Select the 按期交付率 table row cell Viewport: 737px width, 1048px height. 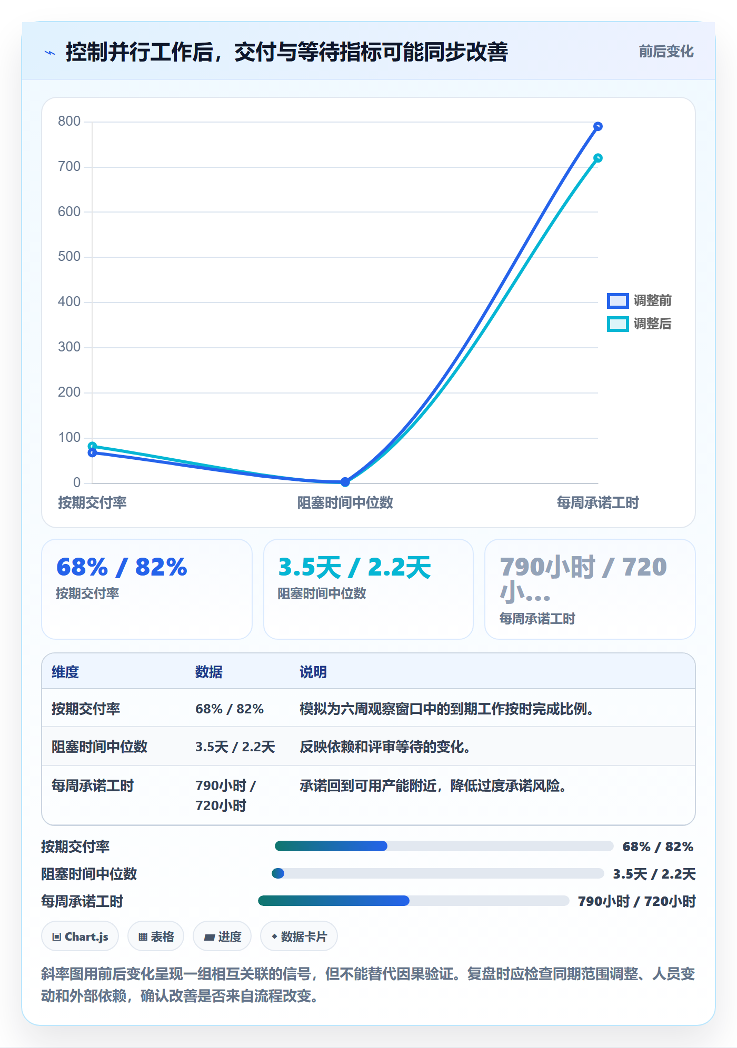pyautogui.click(x=86, y=709)
